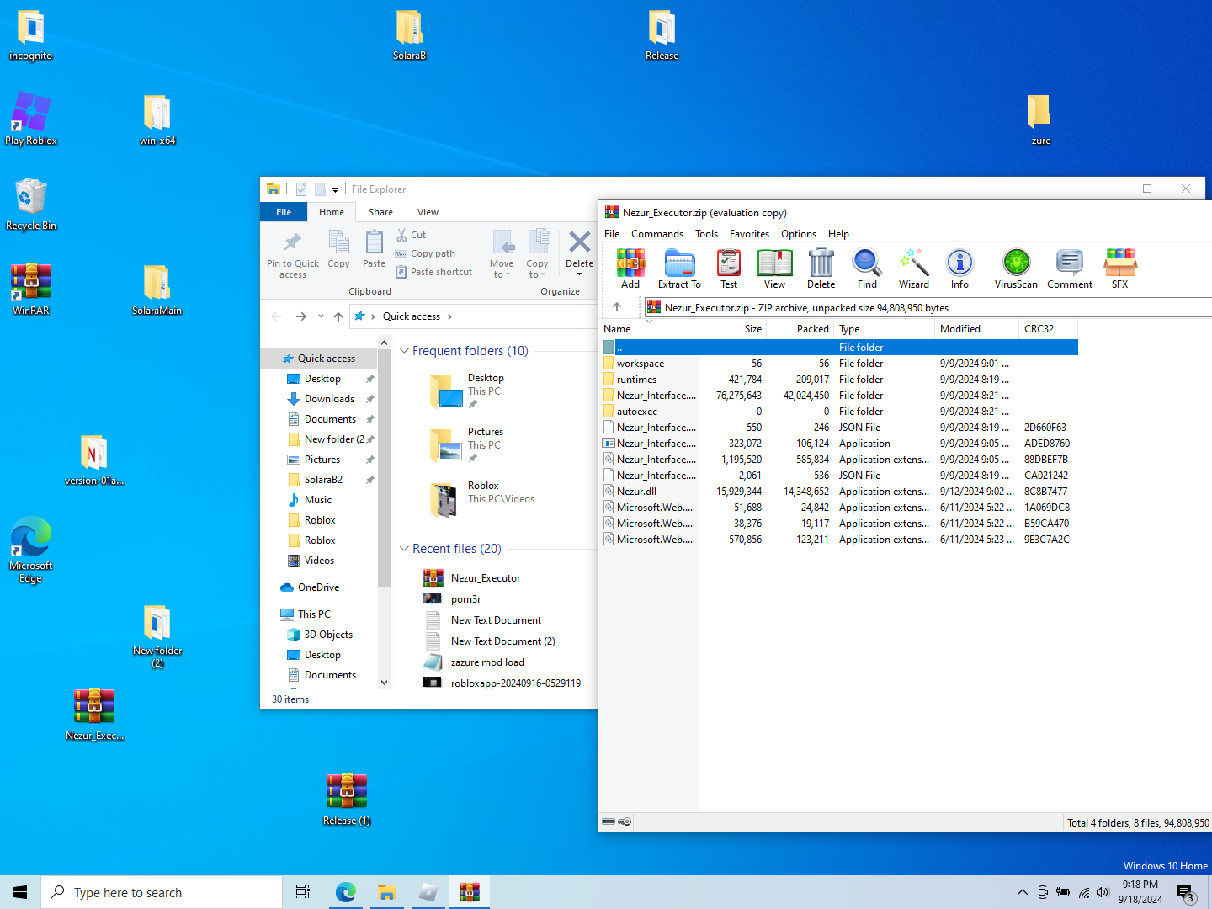
Task: Go up one level in the archive
Action: pyautogui.click(x=617, y=307)
